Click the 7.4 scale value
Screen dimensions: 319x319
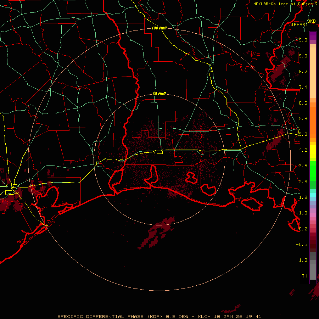[x=303, y=87]
